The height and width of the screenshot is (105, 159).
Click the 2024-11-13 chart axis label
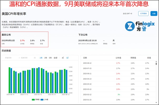24,94
